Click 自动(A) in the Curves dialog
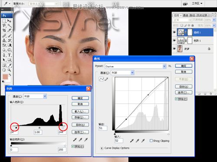 coord(184,86)
